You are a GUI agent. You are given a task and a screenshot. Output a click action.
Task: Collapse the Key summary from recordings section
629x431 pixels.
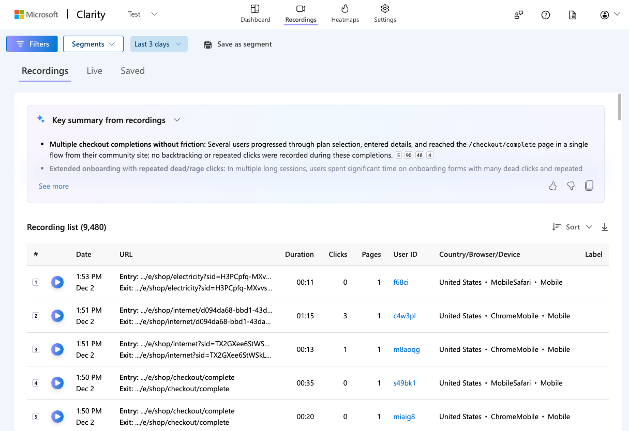(x=177, y=120)
